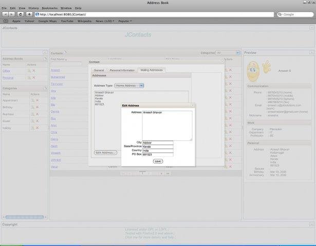Image resolution: width=316 pixels, height=246 pixels.
Task: Switch to the General tab
Action: tap(99, 70)
